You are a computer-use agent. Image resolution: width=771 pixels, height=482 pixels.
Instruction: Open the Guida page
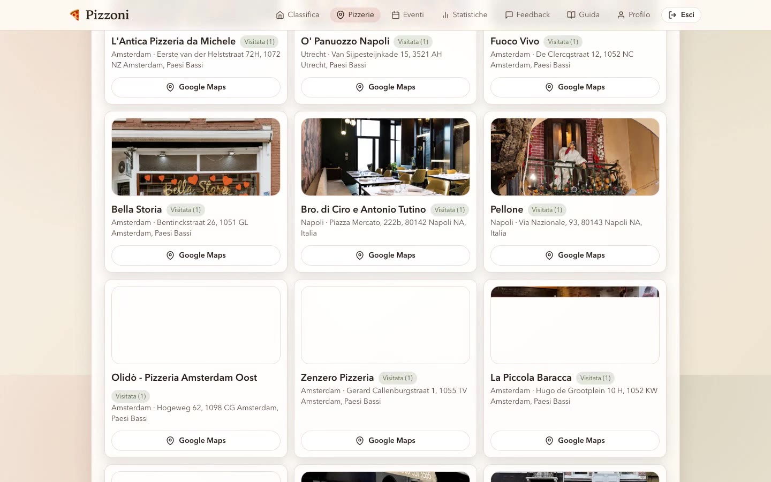(x=584, y=15)
